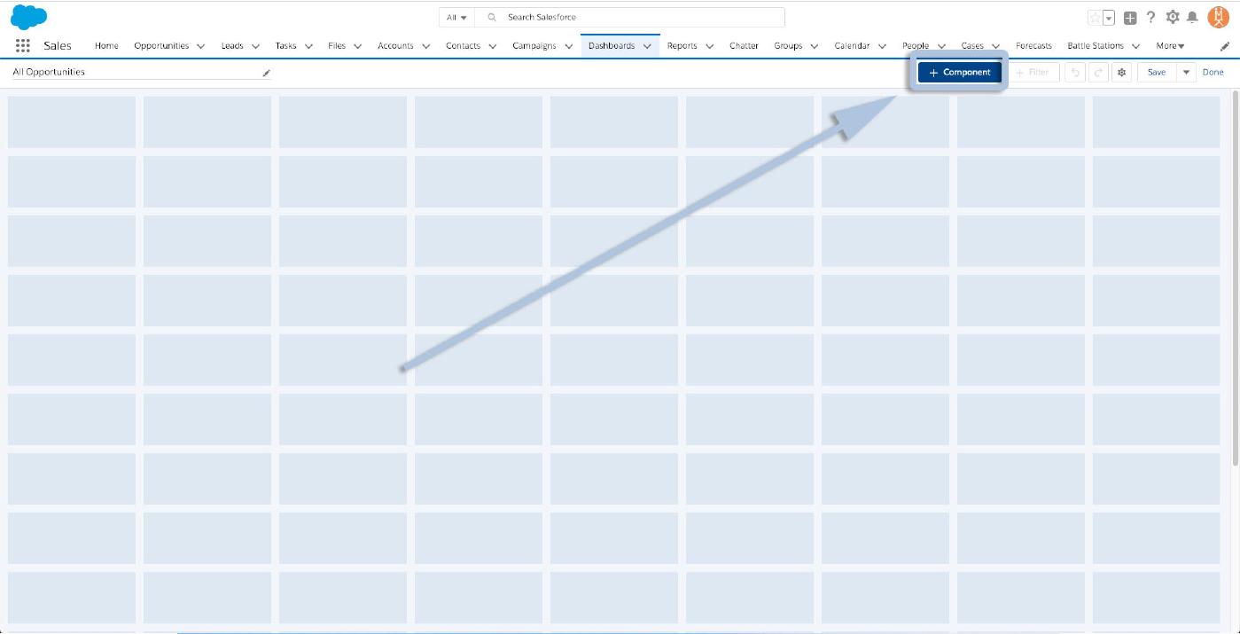Switch to the Reports tab
This screenshot has height=634, width=1240.
coord(682,46)
